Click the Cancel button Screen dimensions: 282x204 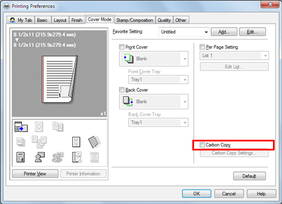pos(229,193)
